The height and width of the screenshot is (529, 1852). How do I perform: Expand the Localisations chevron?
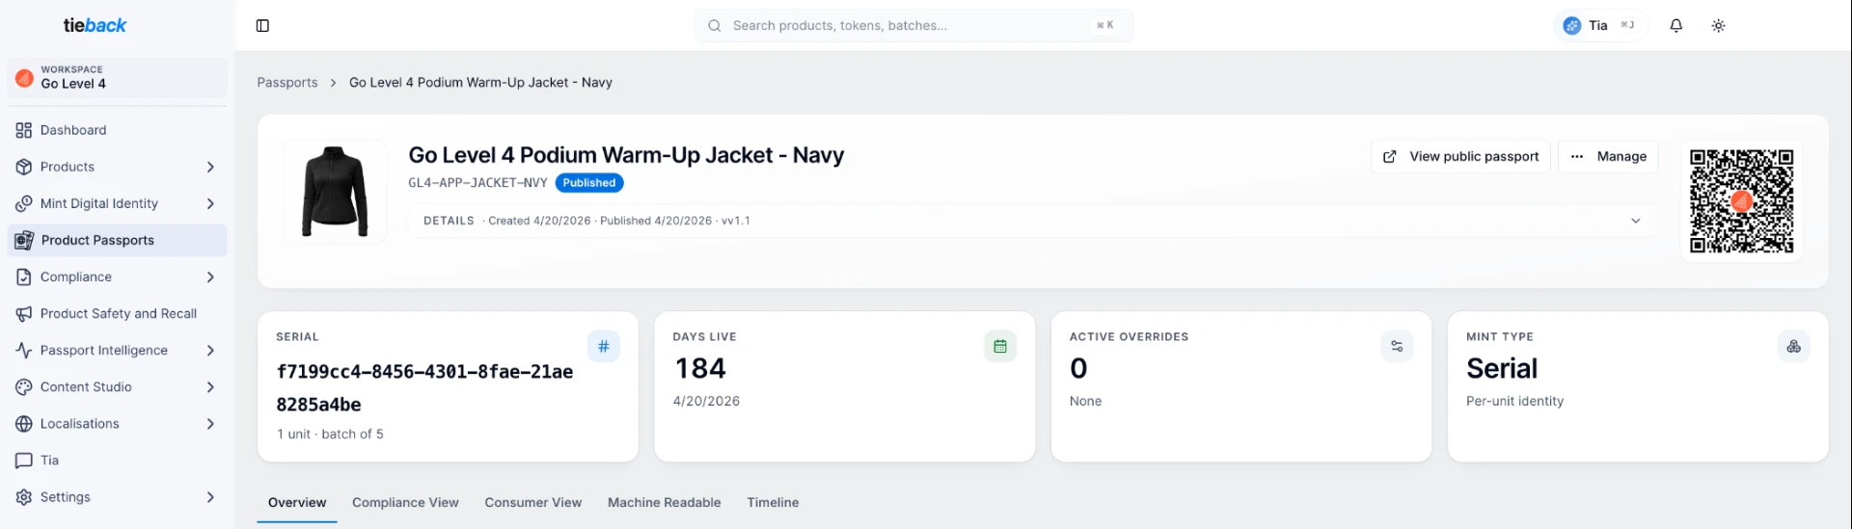click(x=210, y=423)
